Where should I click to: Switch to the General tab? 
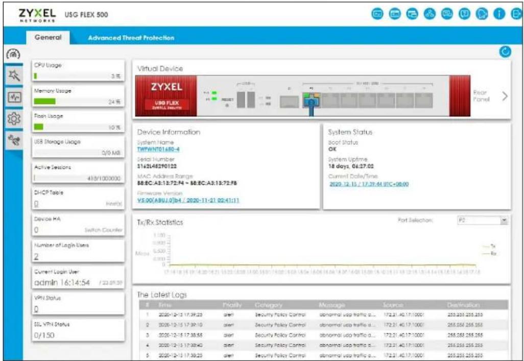point(48,37)
